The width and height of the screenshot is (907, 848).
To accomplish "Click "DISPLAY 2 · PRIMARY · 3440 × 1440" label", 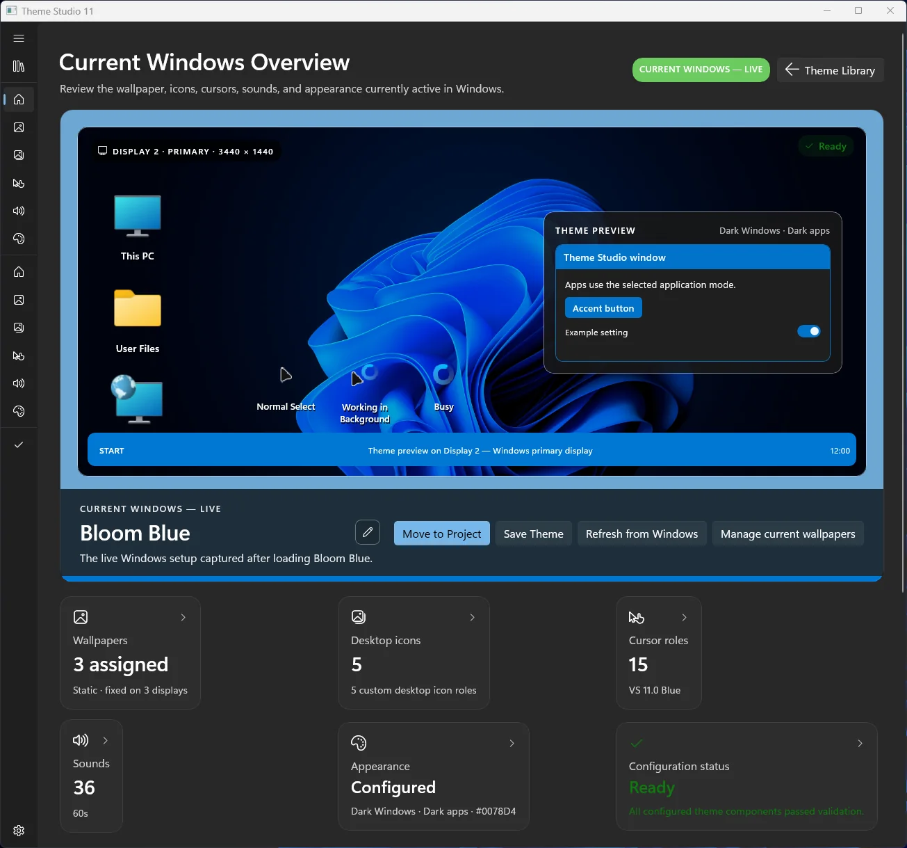I will coord(193,151).
